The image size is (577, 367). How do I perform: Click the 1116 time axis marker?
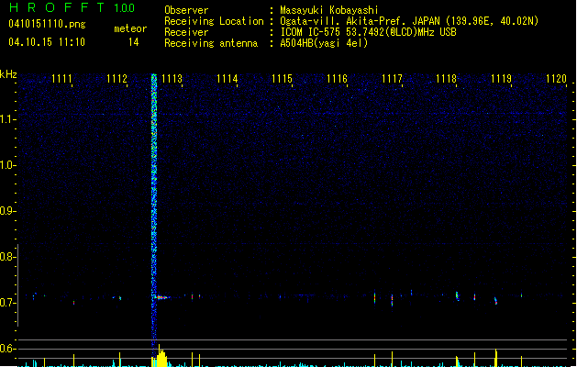[x=337, y=79]
